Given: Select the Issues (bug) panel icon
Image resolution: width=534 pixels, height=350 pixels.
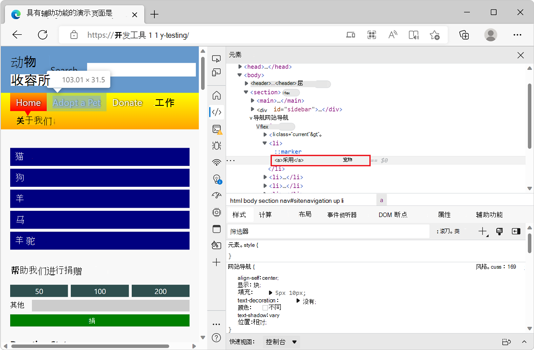Looking at the screenshot, I should click(x=216, y=145).
